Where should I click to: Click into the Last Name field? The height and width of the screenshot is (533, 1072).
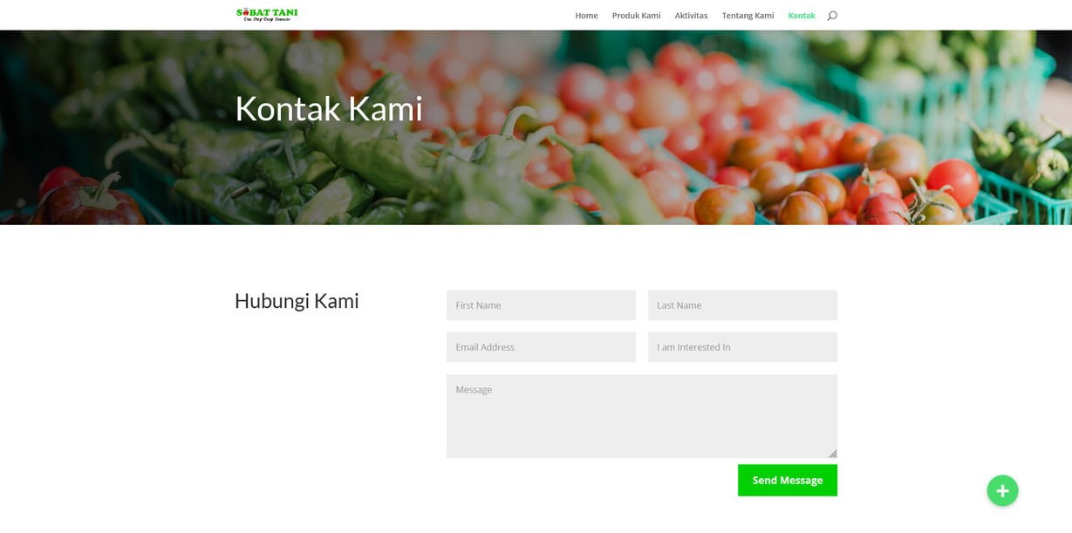[742, 305]
